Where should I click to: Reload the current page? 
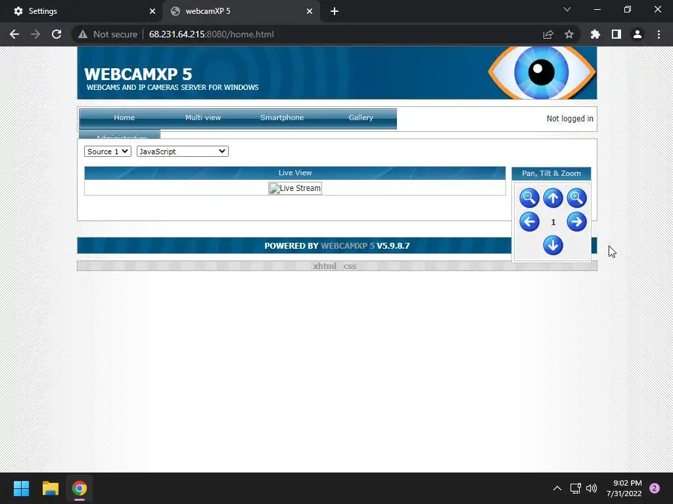click(57, 34)
